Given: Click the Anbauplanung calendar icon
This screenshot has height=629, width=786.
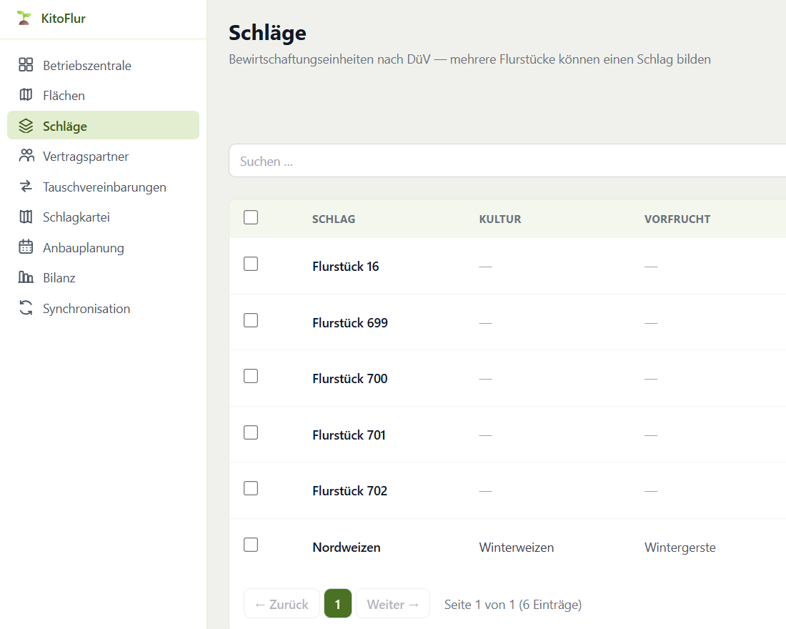Looking at the screenshot, I should [x=26, y=247].
